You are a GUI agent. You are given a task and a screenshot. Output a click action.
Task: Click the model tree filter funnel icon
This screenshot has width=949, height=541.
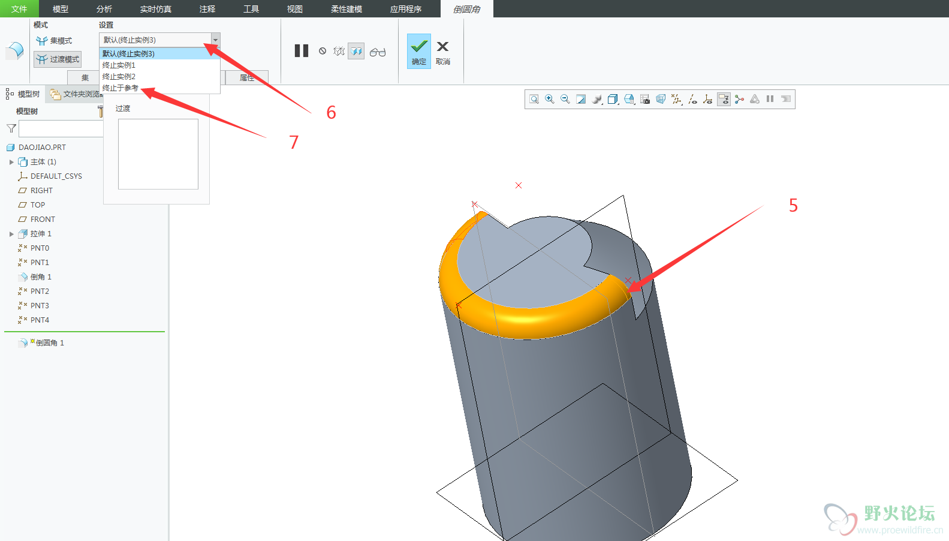coord(11,128)
